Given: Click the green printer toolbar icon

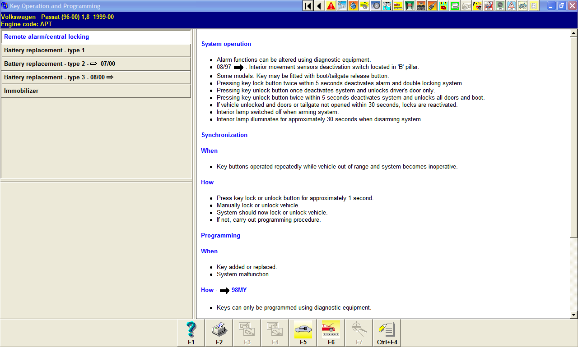Looking at the screenshot, I should point(455,6).
